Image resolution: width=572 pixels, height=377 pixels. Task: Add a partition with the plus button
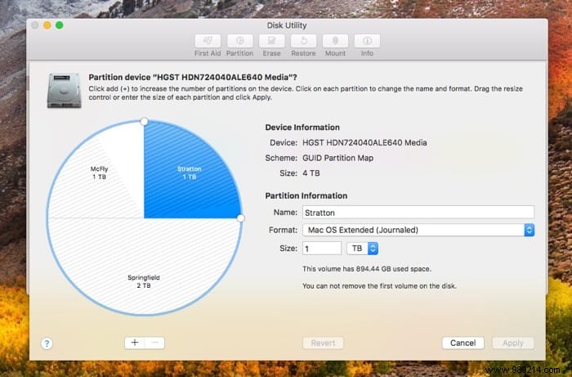[x=135, y=343]
